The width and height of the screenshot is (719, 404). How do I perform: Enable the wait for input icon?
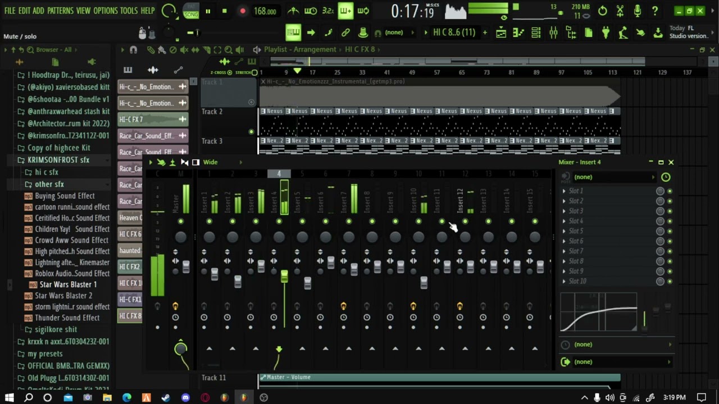point(311,11)
